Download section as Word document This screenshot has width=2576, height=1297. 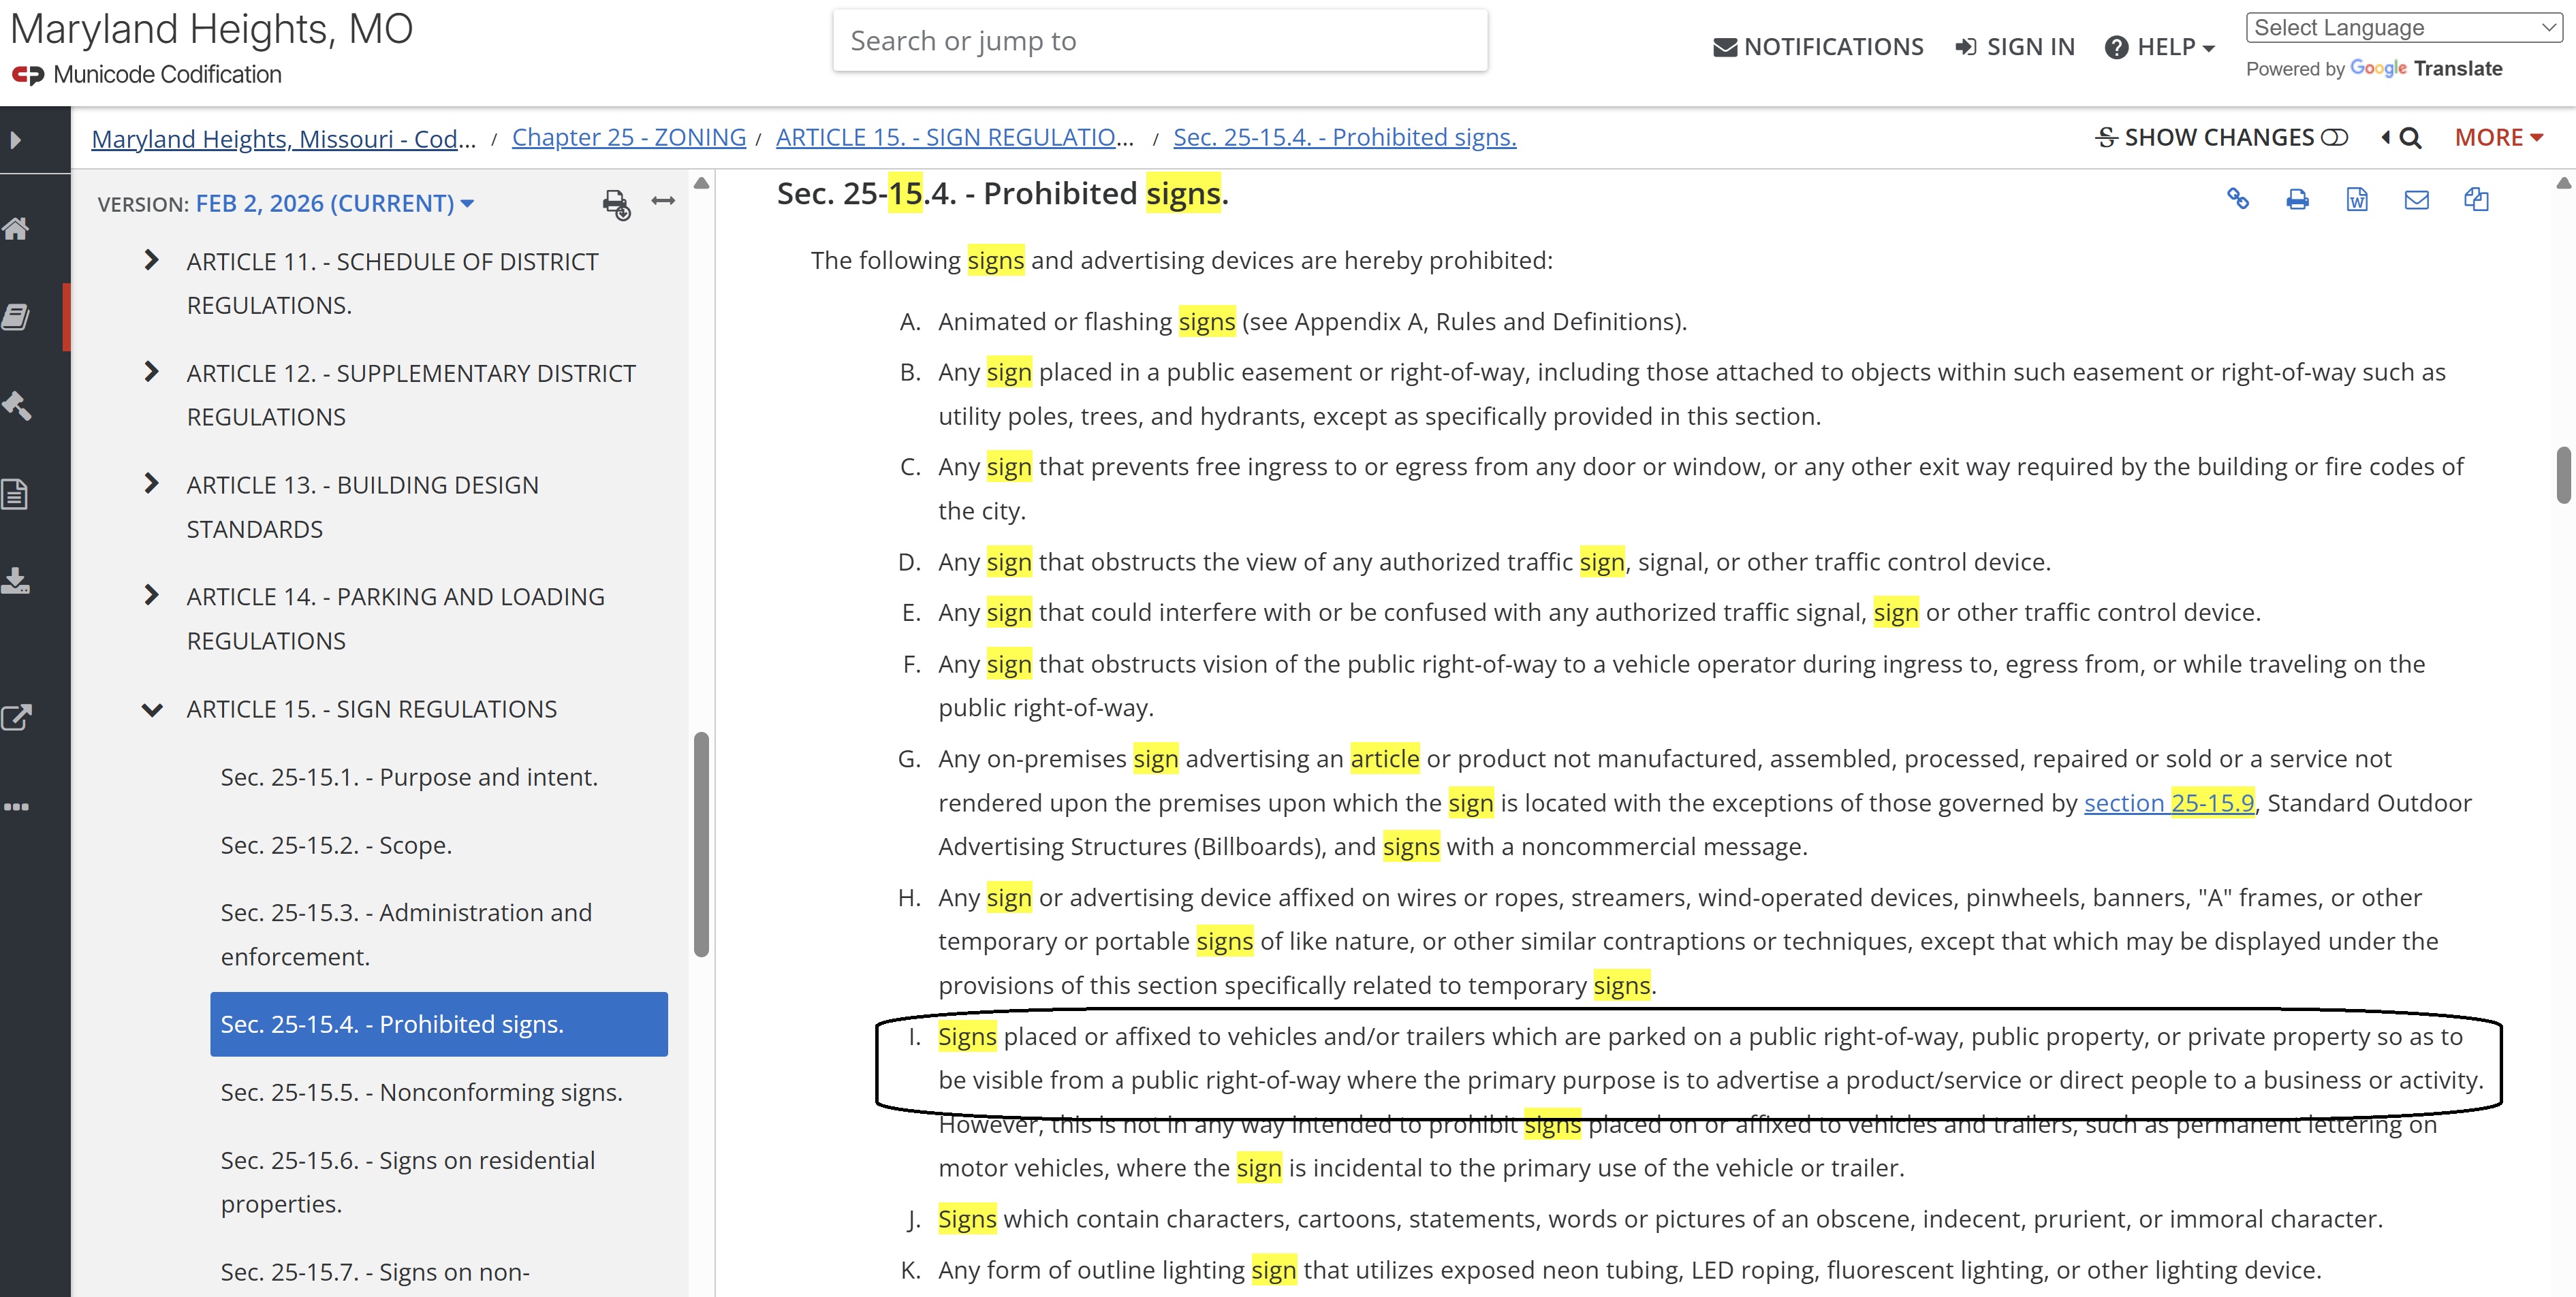pyautogui.click(x=2356, y=199)
